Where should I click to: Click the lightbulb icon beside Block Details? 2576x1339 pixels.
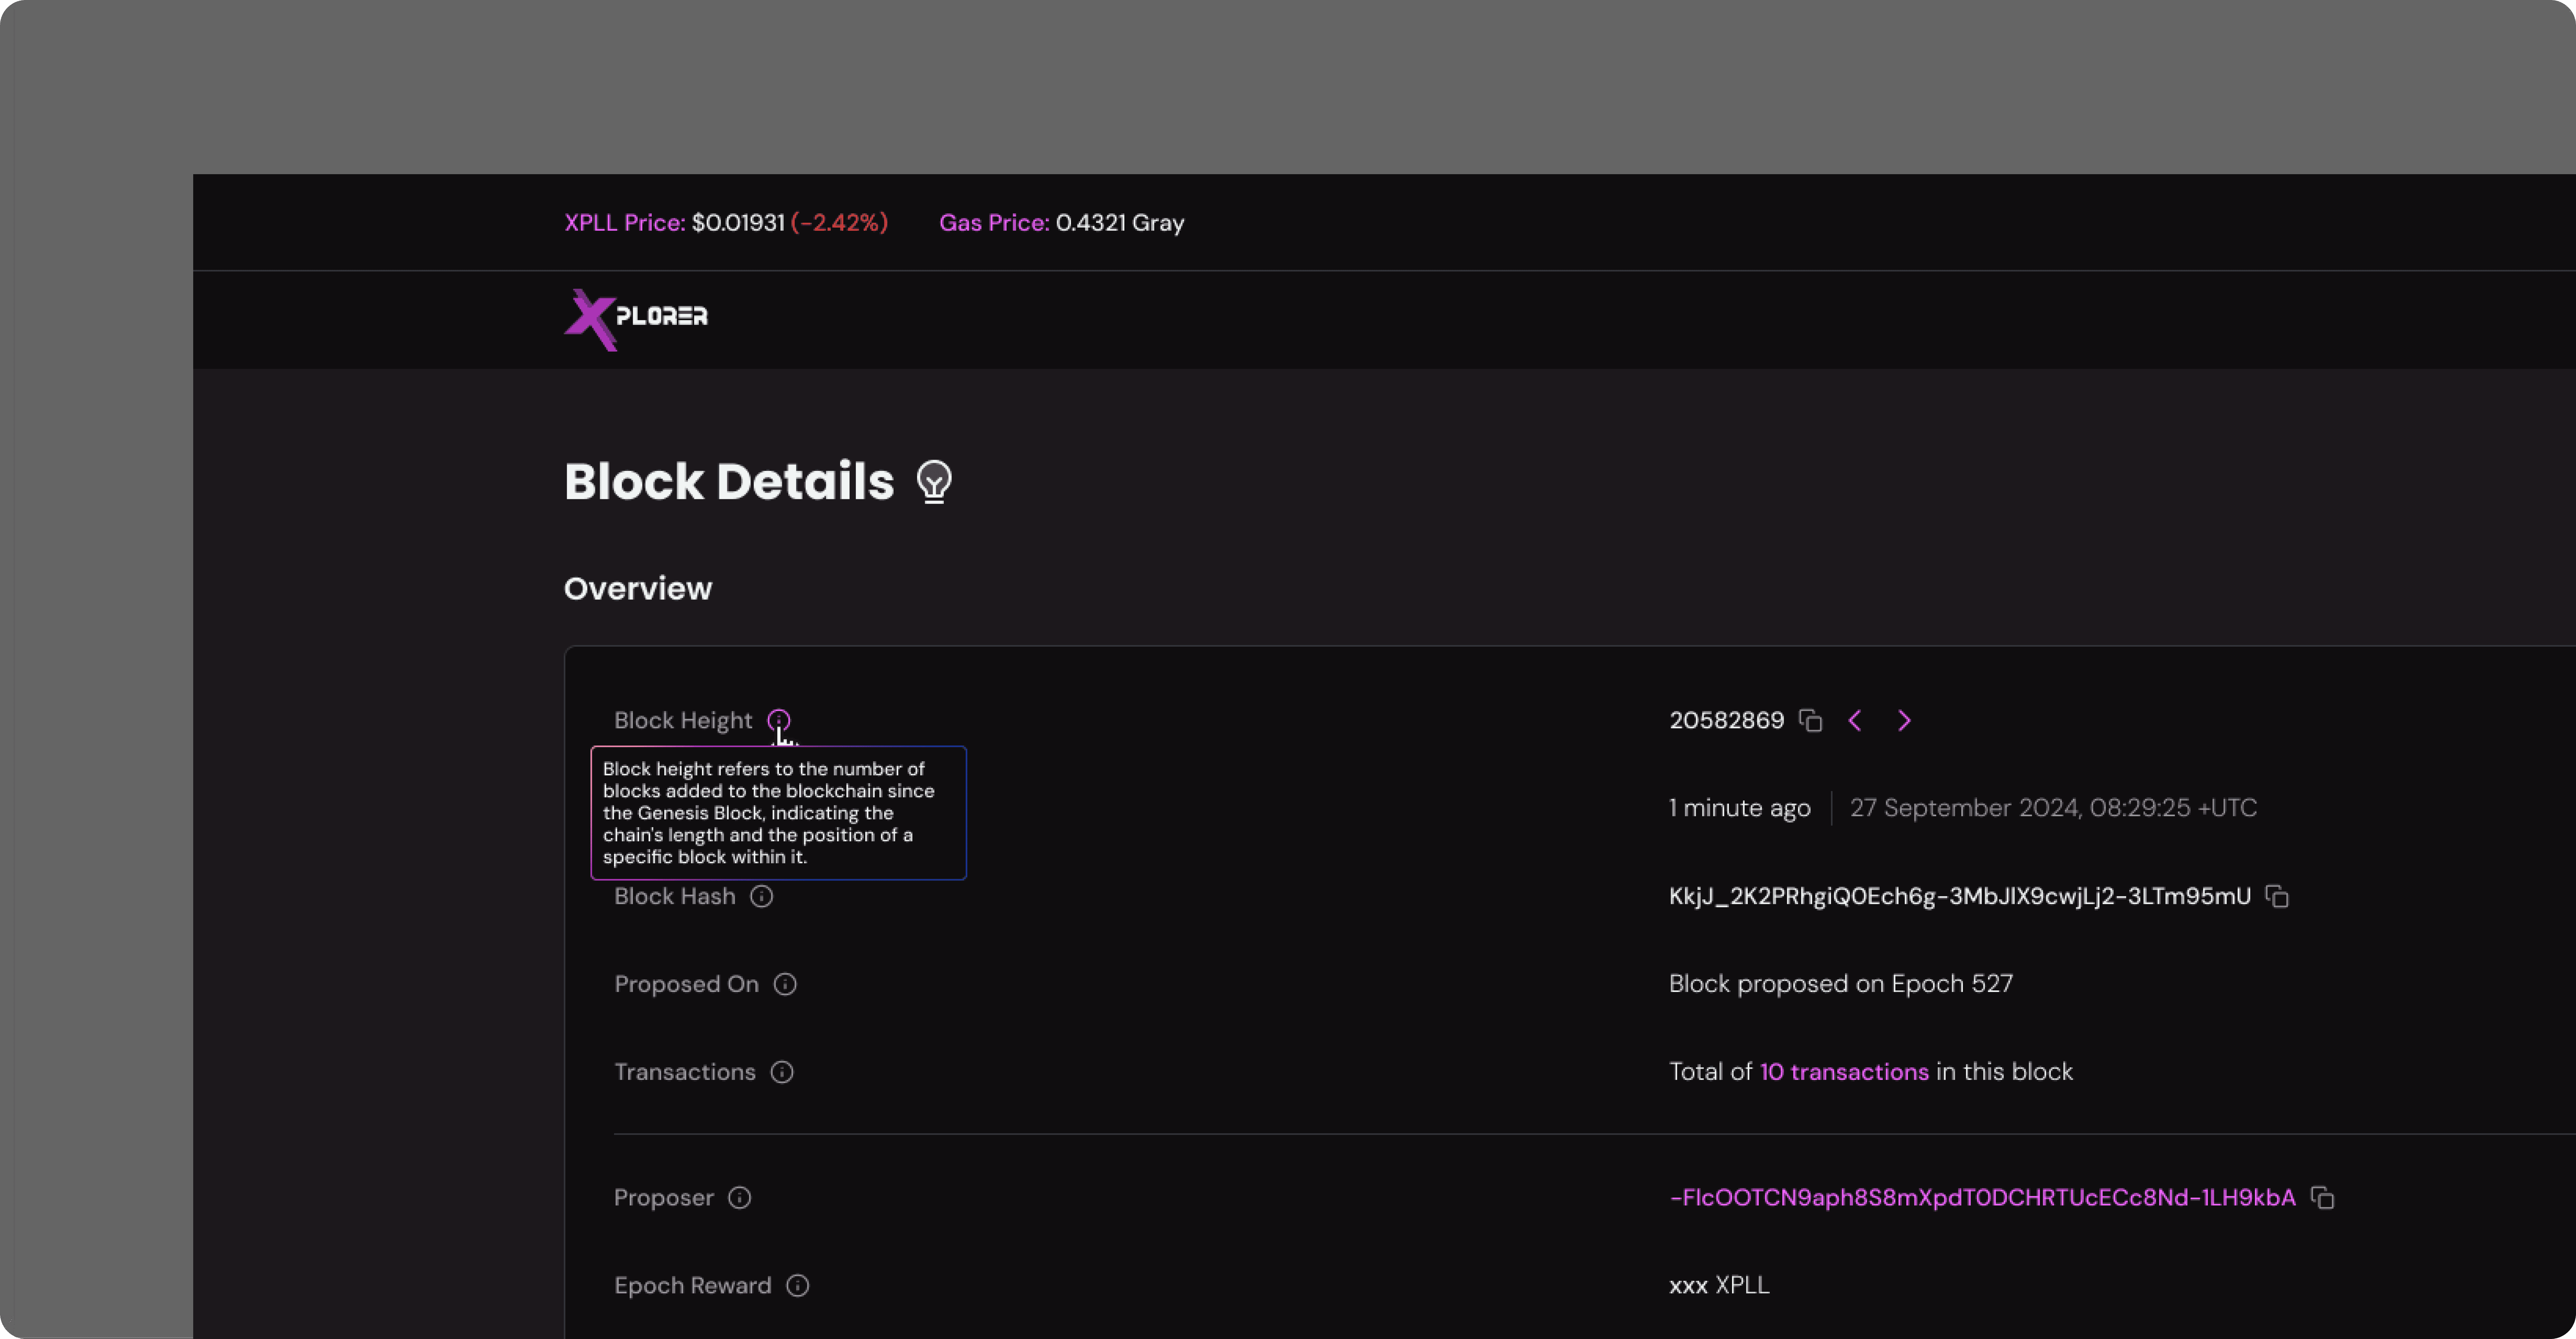934,482
